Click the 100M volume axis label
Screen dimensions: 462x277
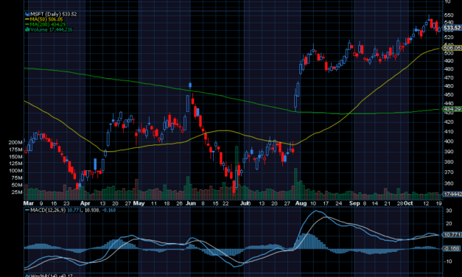coord(15,171)
